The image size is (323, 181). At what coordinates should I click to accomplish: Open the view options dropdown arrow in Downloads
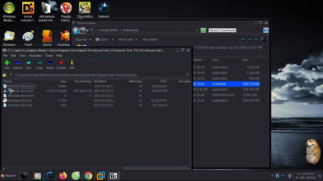click(250, 39)
